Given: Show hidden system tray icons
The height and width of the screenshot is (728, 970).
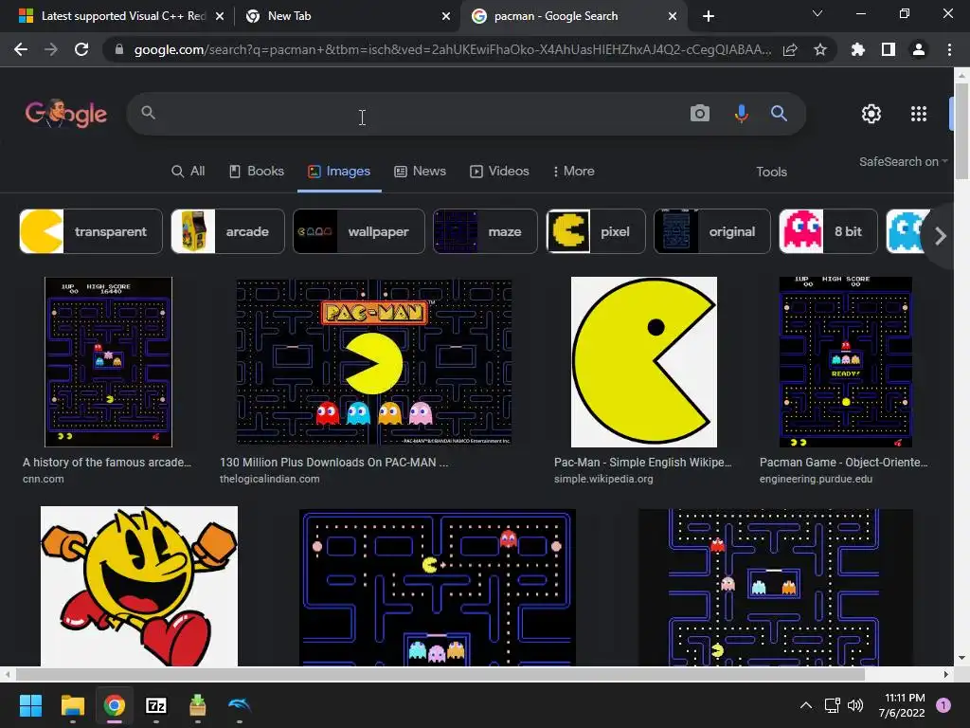Looking at the screenshot, I should tap(805, 705).
